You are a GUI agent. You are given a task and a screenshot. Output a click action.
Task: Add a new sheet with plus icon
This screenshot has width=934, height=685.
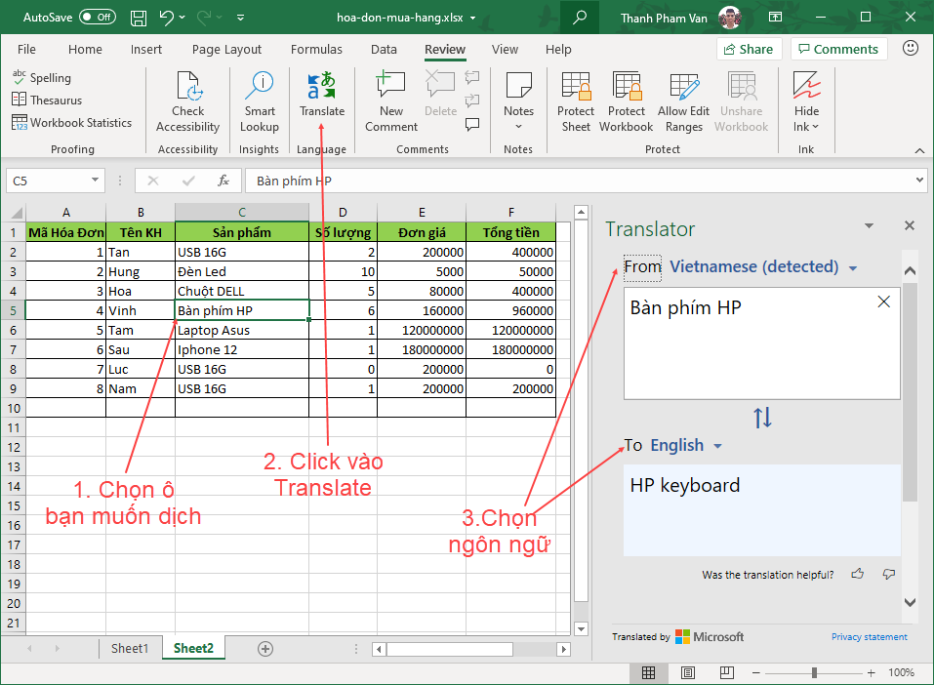click(x=265, y=649)
